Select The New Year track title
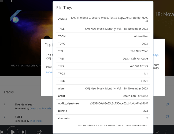 (x=24, y=105)
